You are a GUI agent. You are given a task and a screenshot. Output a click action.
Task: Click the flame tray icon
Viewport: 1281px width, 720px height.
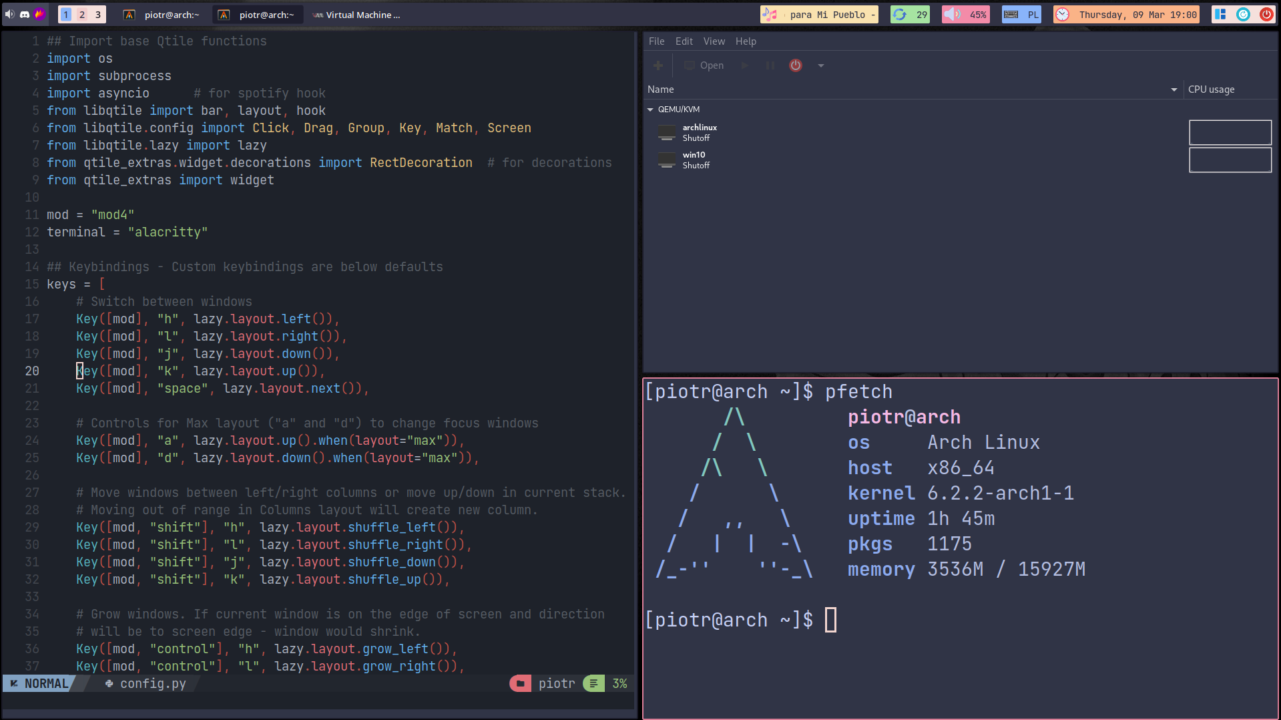[x=40, y=14]
